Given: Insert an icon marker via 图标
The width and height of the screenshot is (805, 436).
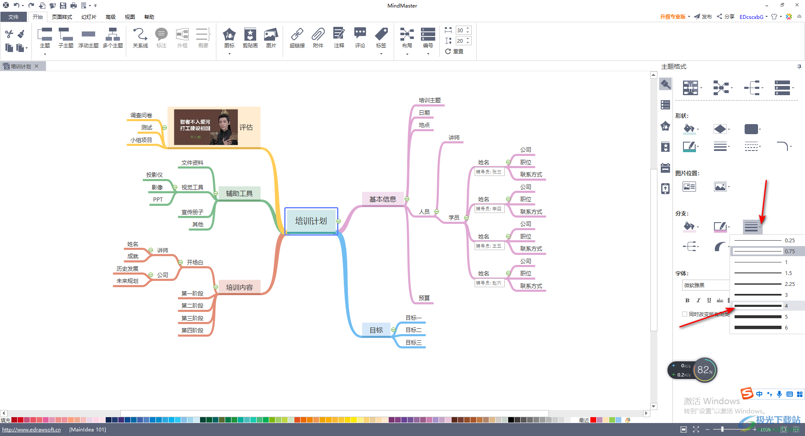Looking at the screenshot, I should click(x=229, y=38).
